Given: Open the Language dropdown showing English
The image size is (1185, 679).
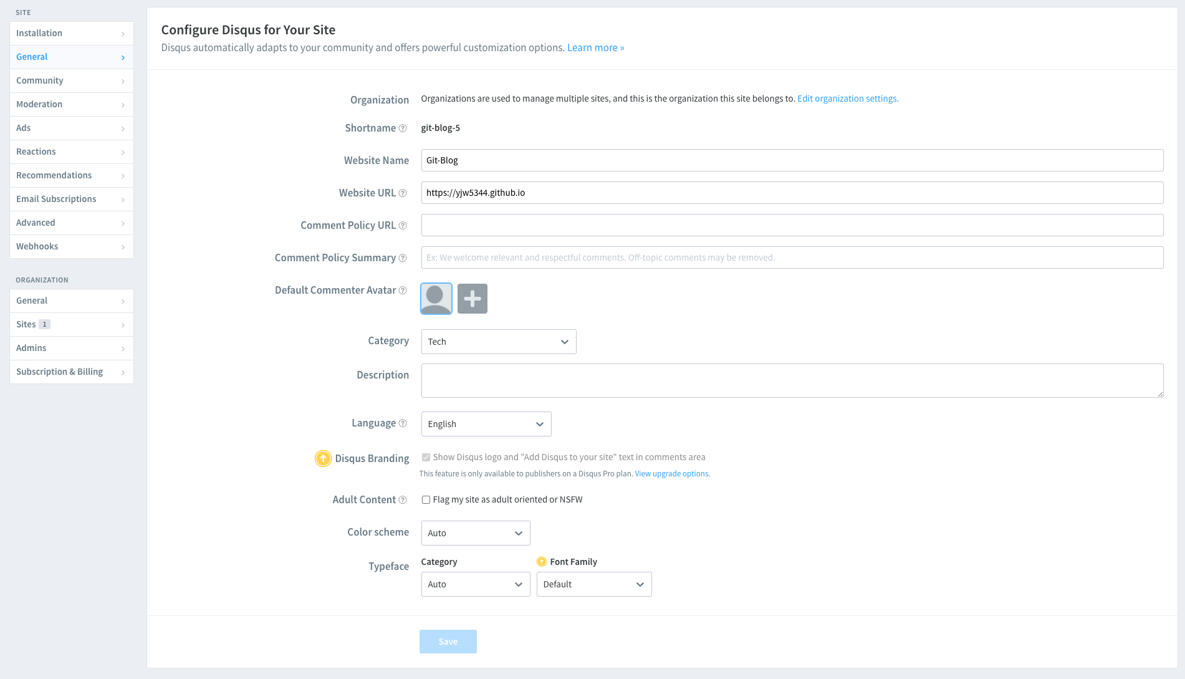Looking at the screenshot, I should (486, 424).
